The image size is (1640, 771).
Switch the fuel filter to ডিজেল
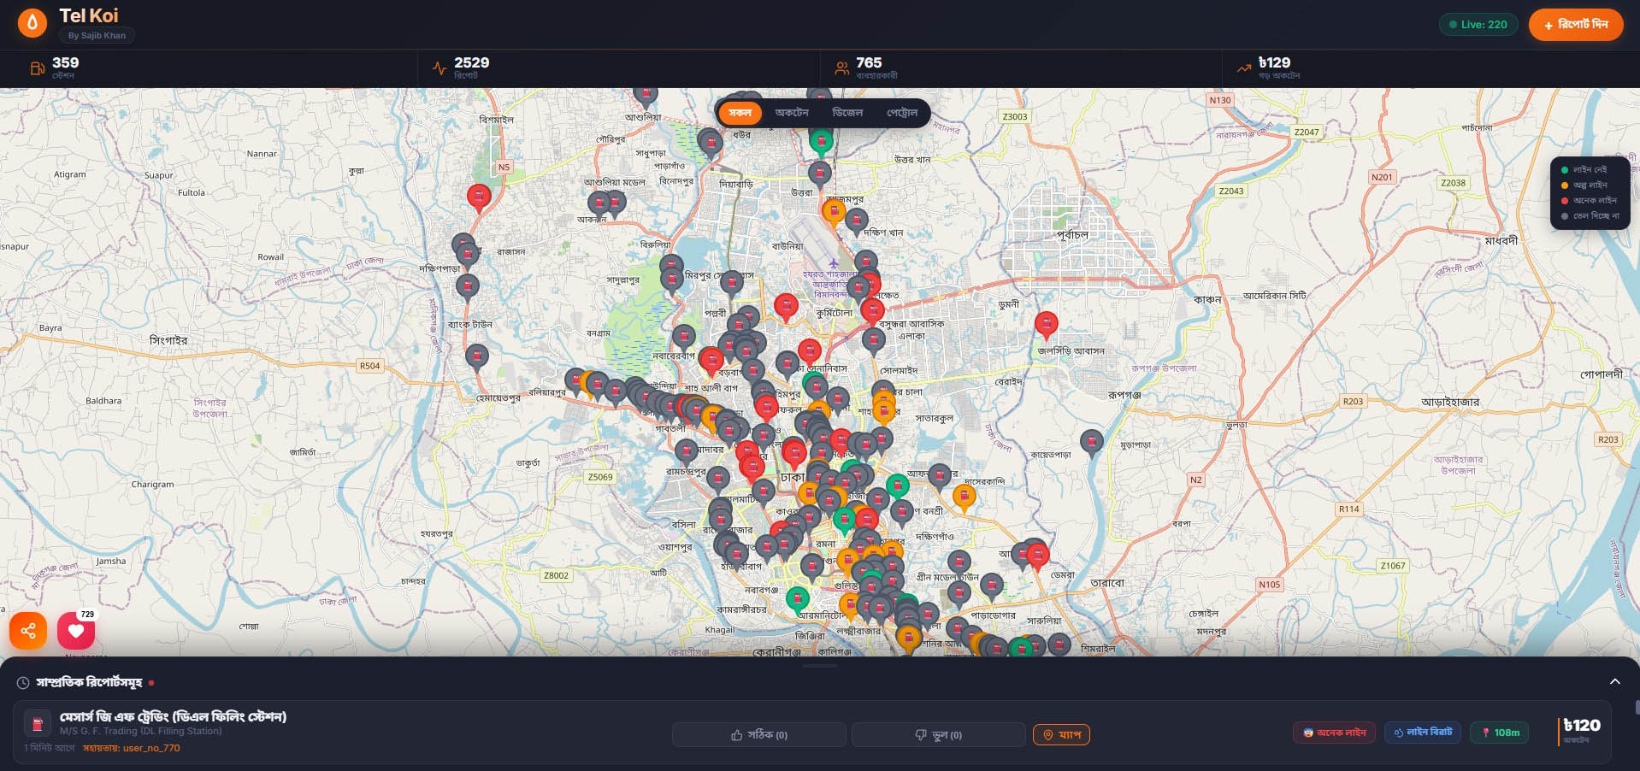(847, 112)
